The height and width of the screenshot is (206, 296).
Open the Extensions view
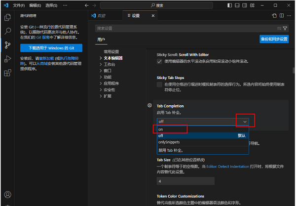7,73
